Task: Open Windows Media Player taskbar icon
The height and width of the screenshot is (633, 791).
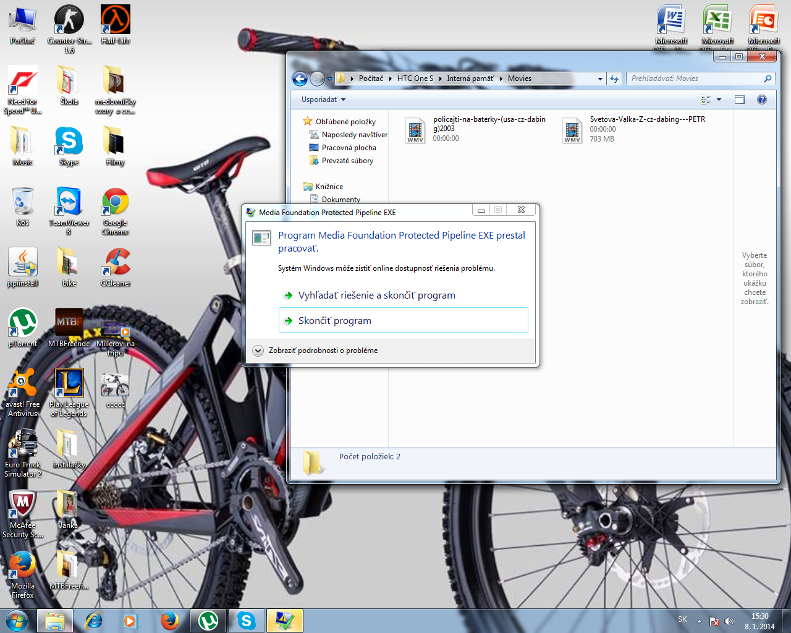Action: click(x=131, y=620)
